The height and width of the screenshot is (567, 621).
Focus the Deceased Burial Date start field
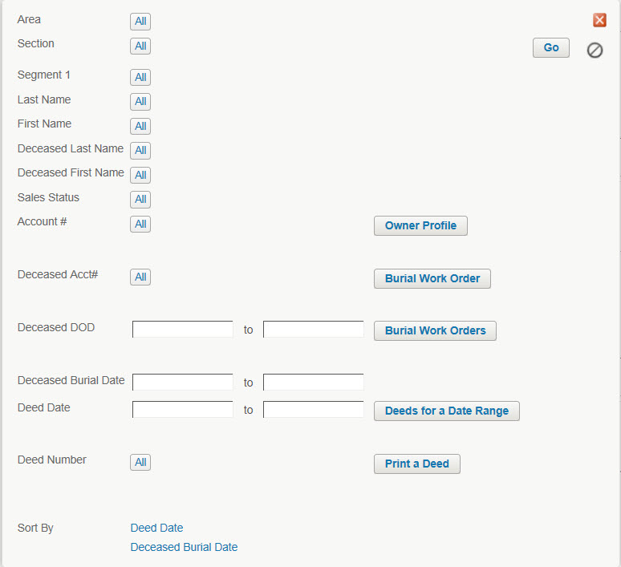[183, 382]
